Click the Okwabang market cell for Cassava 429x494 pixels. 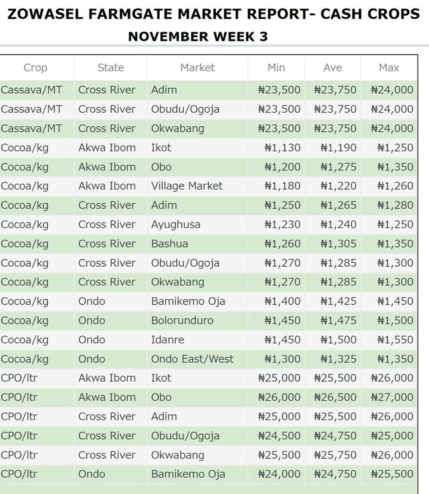pos(178,128)
